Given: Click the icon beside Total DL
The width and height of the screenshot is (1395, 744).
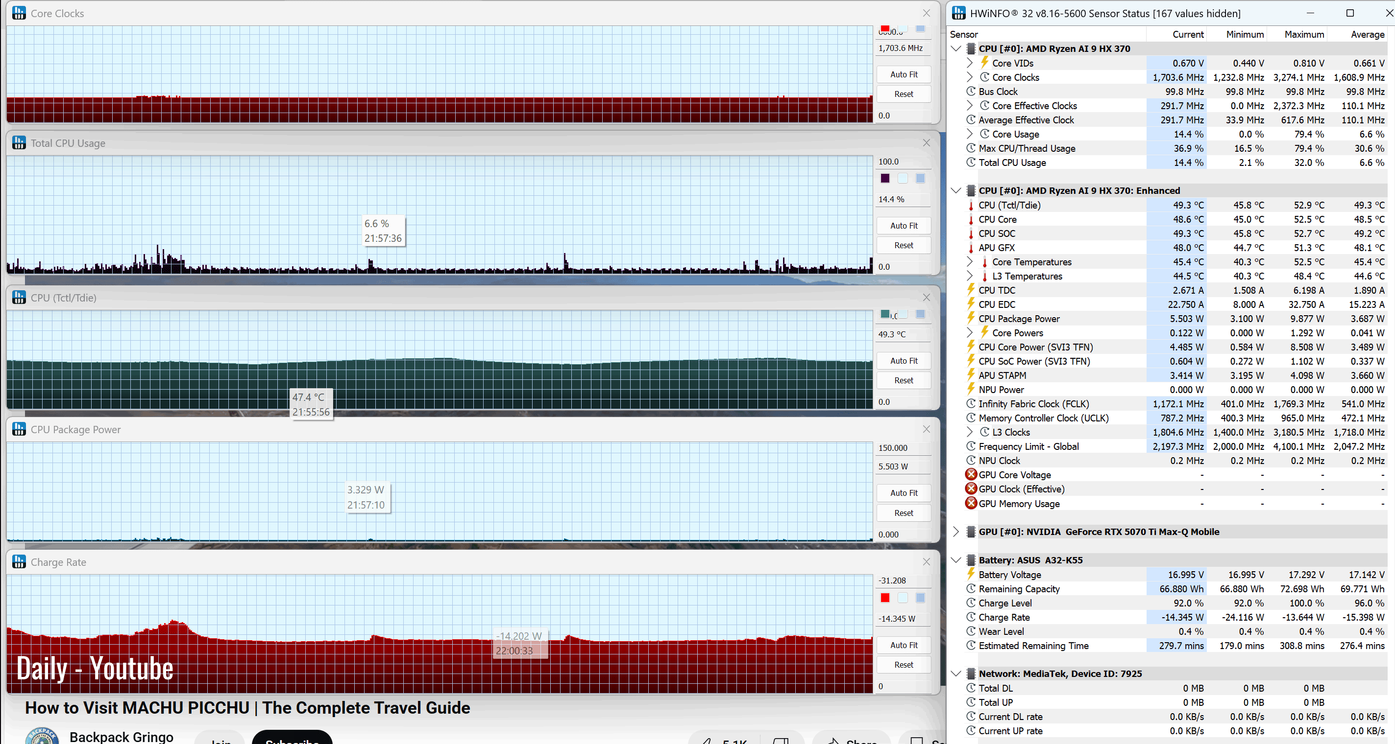Looking at the screenshot, I should coord(971,688).
